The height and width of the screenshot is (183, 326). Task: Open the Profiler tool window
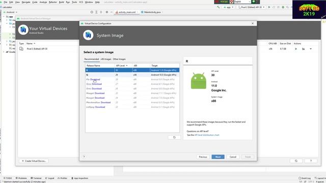point(62,178)
